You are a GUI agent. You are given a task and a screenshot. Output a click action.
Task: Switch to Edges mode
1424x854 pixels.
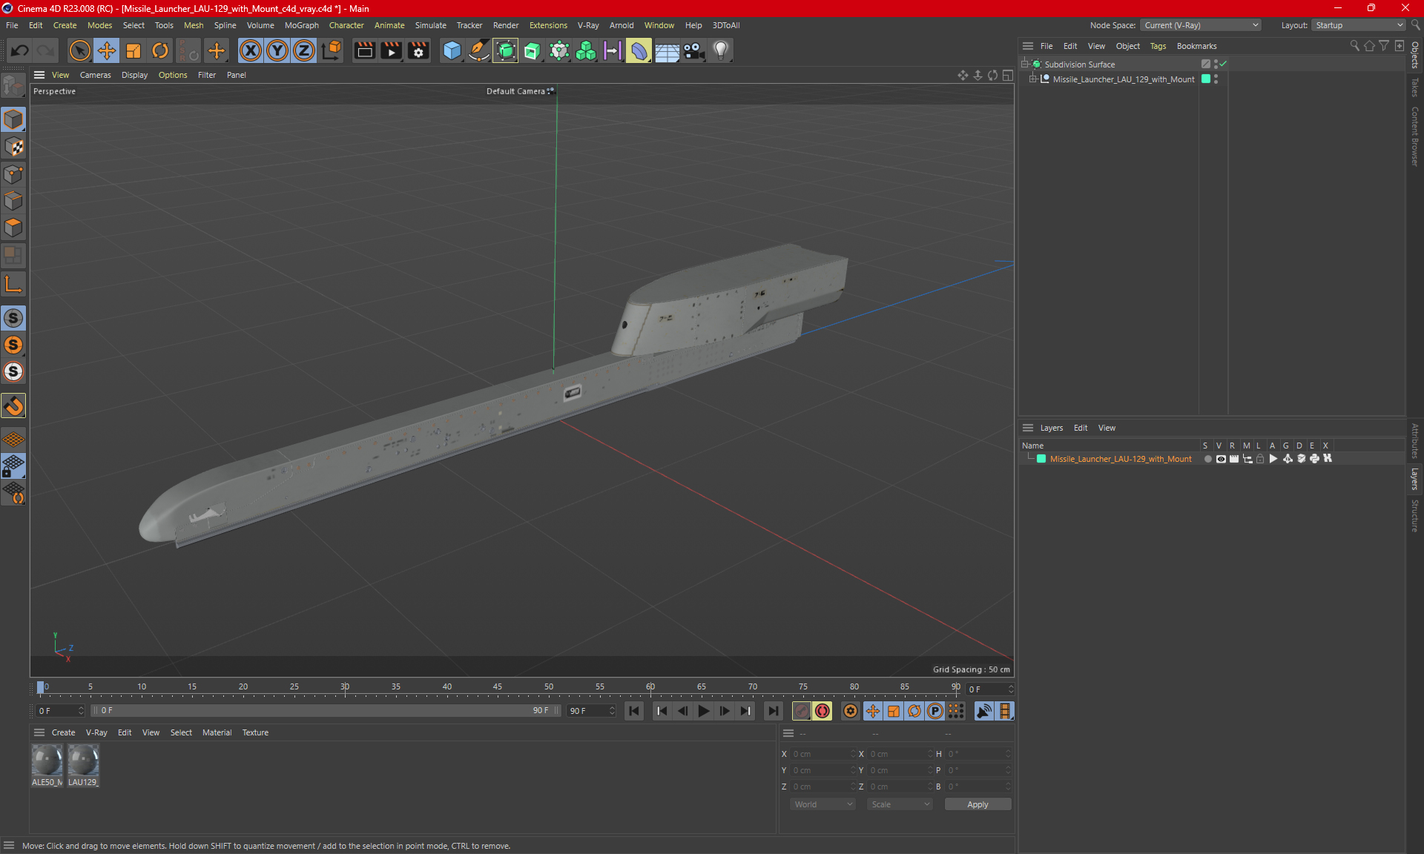coord(13,201)
